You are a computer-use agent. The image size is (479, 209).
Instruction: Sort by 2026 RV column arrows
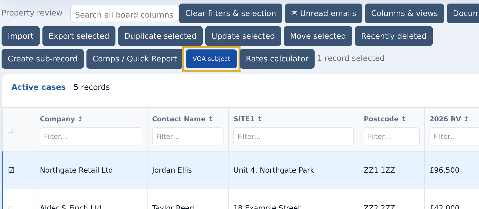click(466, 119)
